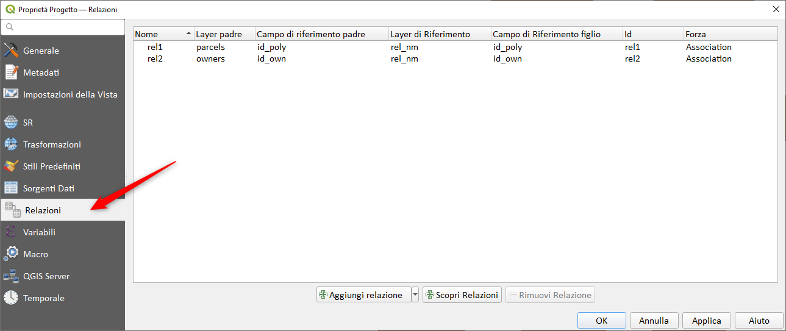Open the Temporale clock icon
Screen dimensions: 786x331
11,298
